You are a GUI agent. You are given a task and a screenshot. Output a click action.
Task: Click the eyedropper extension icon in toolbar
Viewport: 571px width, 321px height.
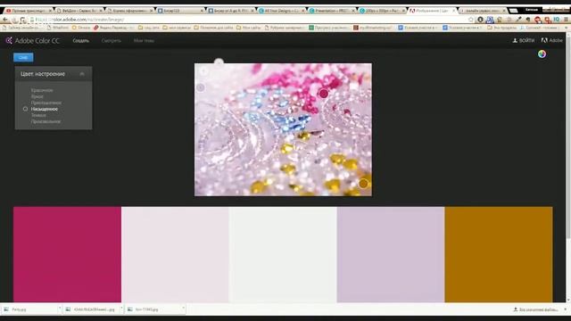(x=518, y=20)
